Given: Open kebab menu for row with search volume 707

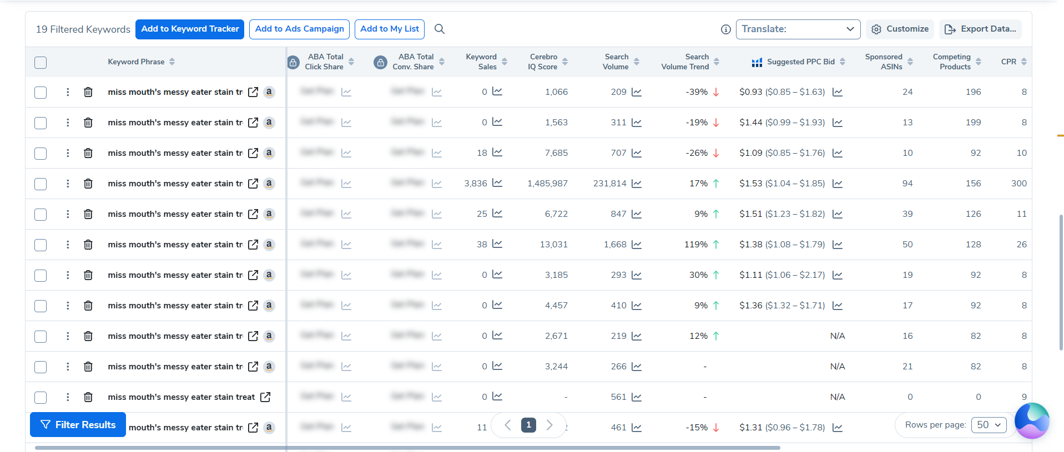Looking at the screenshot, I should pyautogui.click(x=68, y=153).
